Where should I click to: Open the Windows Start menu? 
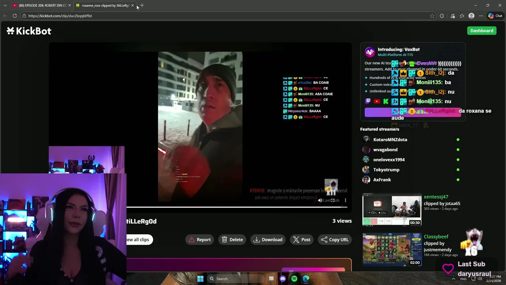click(200, 279)
